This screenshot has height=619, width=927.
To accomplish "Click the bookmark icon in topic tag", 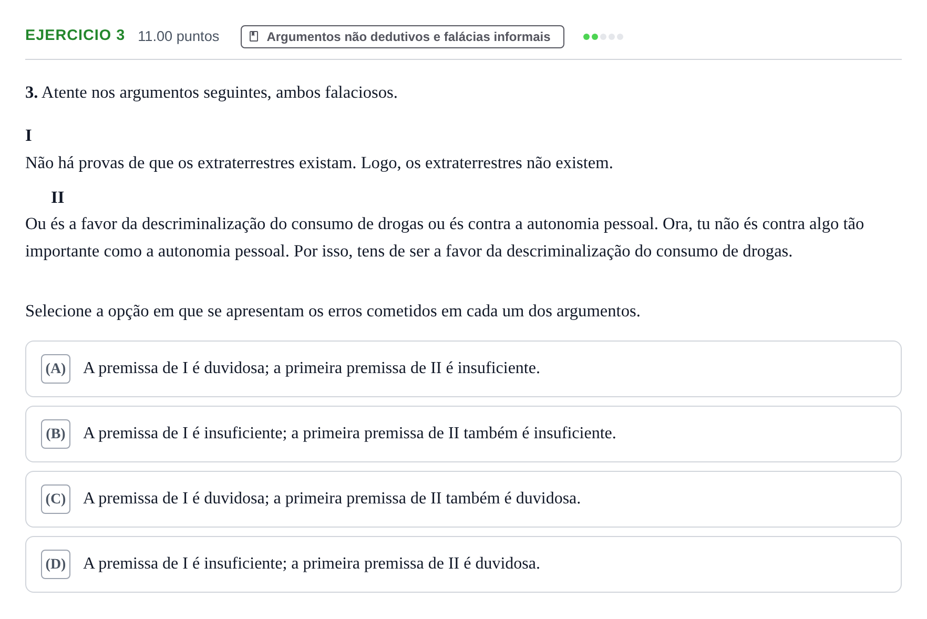I will (x=254, y=36).
